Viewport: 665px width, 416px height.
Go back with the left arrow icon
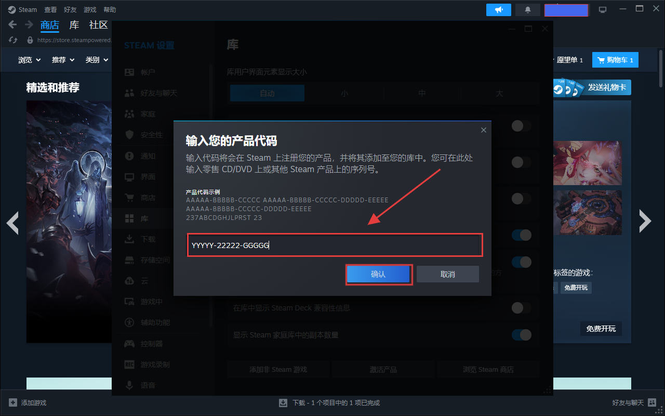coord(13,24)
